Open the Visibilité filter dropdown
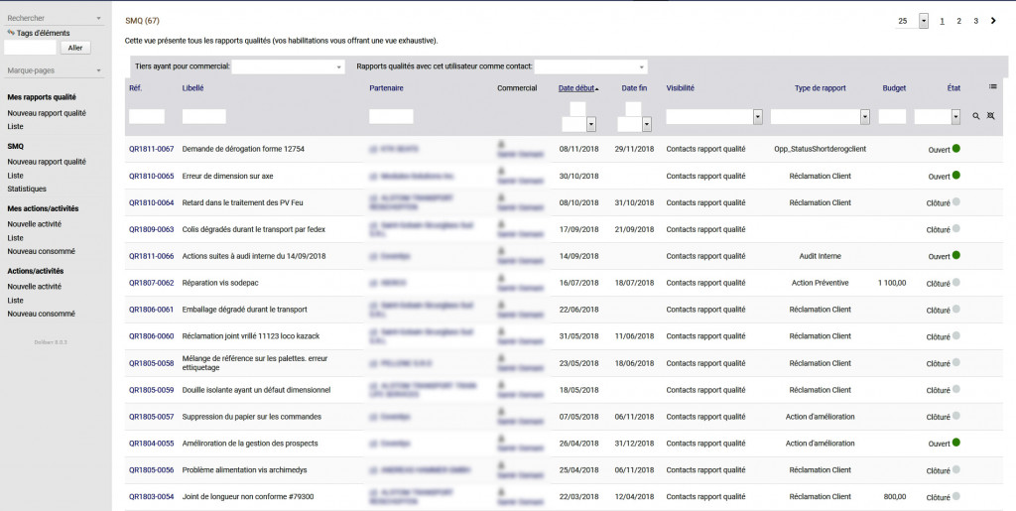 758,117
